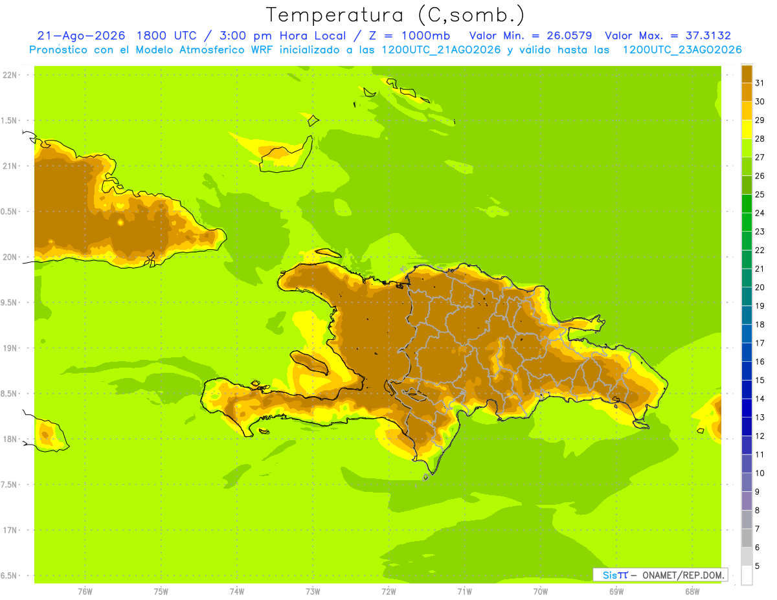Image resolution: width=777 pixels, height=600 pixels.
Task: Click the orange legend band between 30 and 31
Action: click(747, 92)
